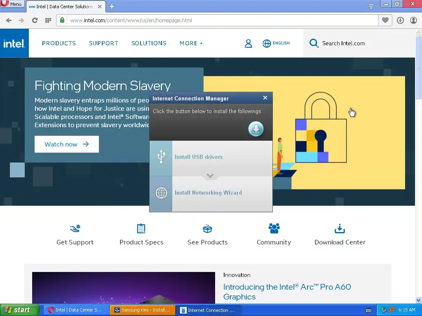This screenshot has width=422, height=316.
Task: Click the Intel logo
Action: (14, 43)
